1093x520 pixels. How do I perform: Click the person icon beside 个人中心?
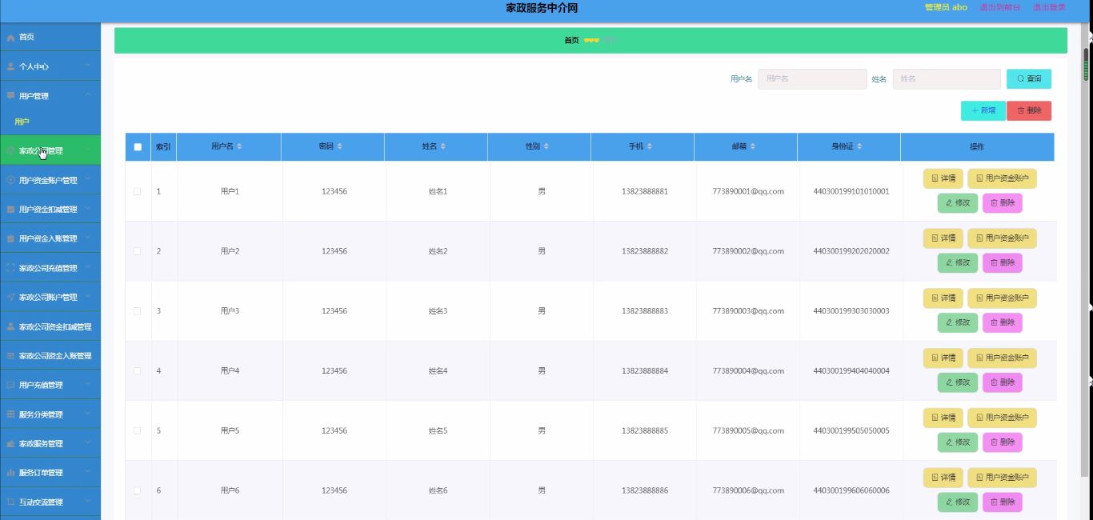[x=10, y=66]
